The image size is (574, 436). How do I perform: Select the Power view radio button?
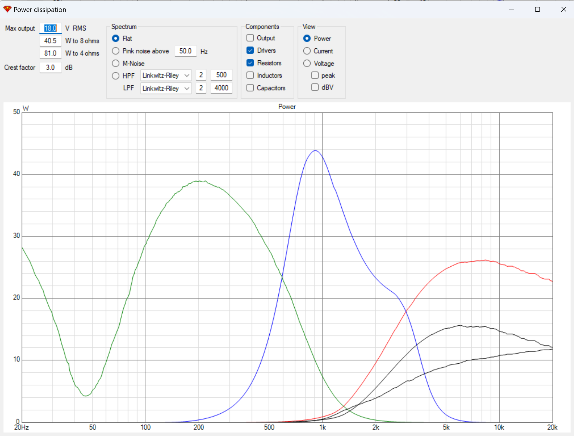coord(307,38)
